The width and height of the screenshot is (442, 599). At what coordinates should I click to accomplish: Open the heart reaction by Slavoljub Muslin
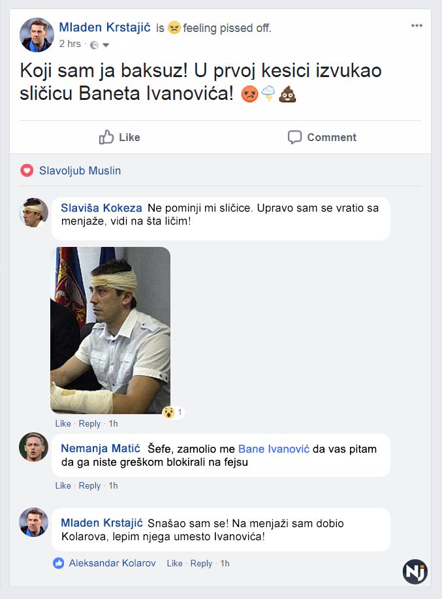pos(27,170)
